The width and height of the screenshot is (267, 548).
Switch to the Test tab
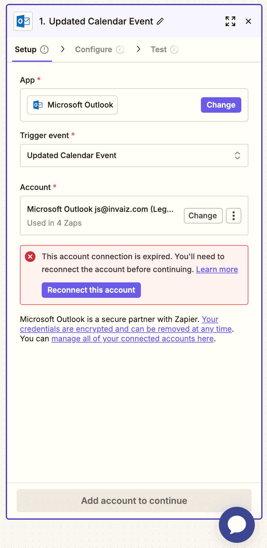[165, 50]
